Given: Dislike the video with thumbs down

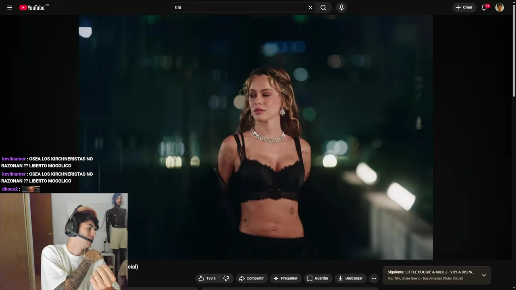Looking at the screenshot, I should click(x=226, y=278).
